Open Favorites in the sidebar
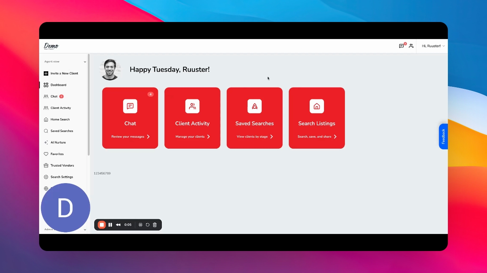The image size is (487, 273). coord(57,154)
